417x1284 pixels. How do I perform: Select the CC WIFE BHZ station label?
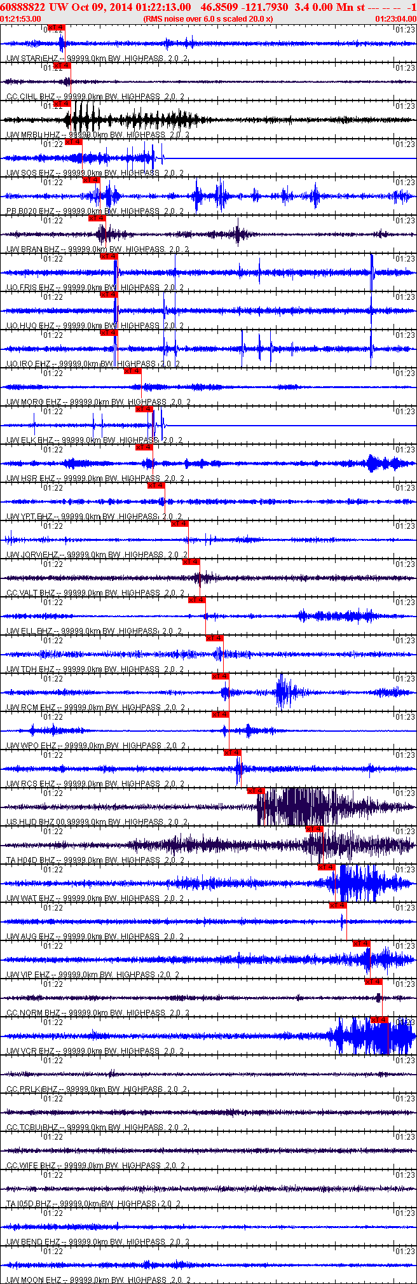[x=31, y=1166]
